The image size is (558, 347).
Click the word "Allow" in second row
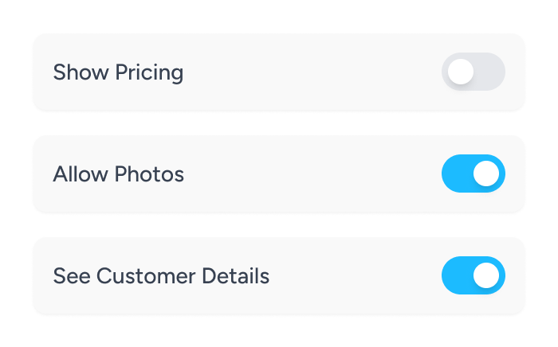[81, 174]
